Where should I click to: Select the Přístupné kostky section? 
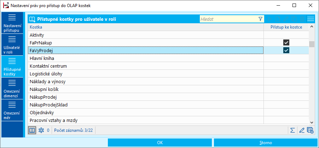[x=12, y=66]
